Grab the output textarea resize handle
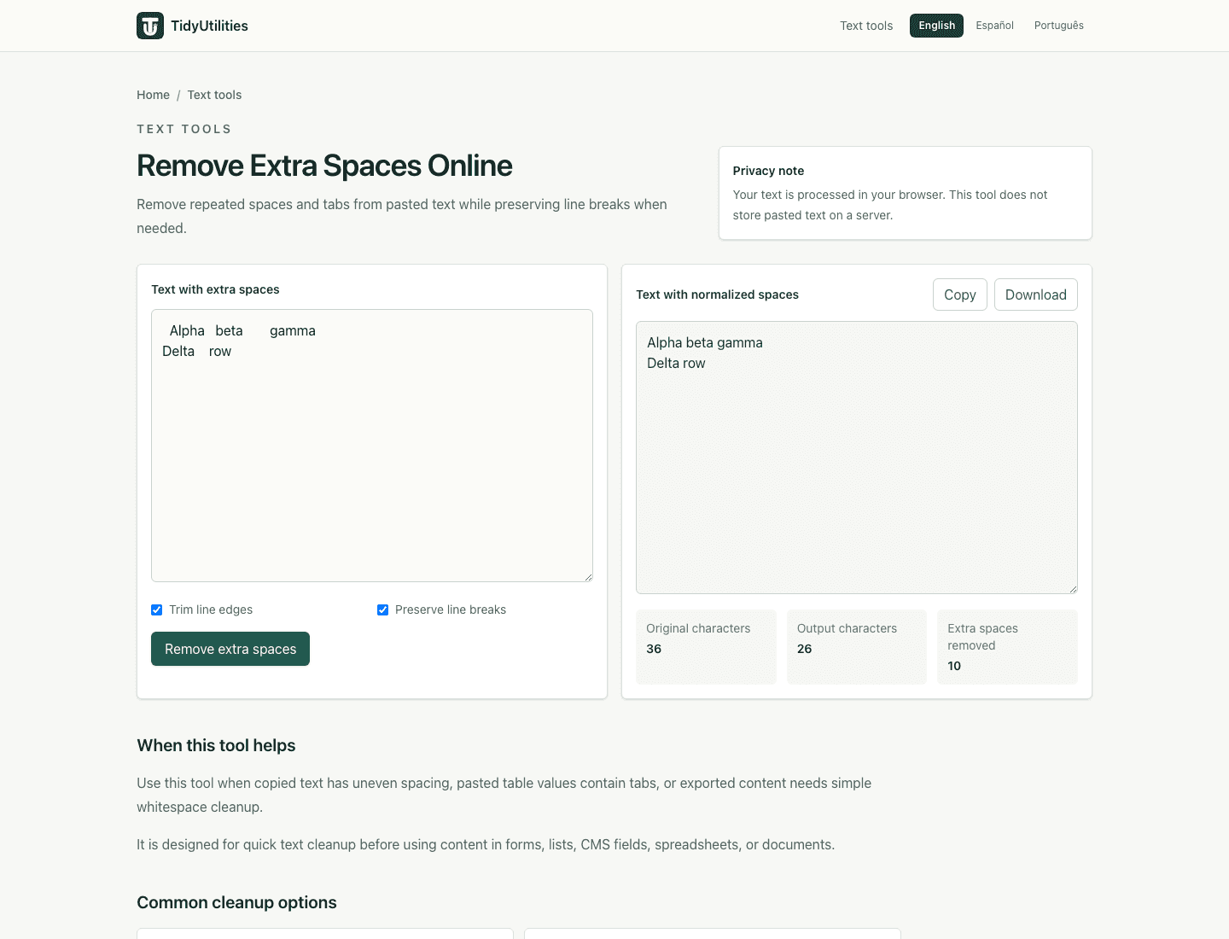Image resolution: width=1229 pixels, height=939 pixels. click(1073, 589)
